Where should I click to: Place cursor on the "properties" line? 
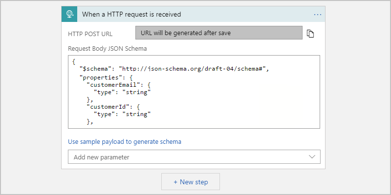(103, 77)
